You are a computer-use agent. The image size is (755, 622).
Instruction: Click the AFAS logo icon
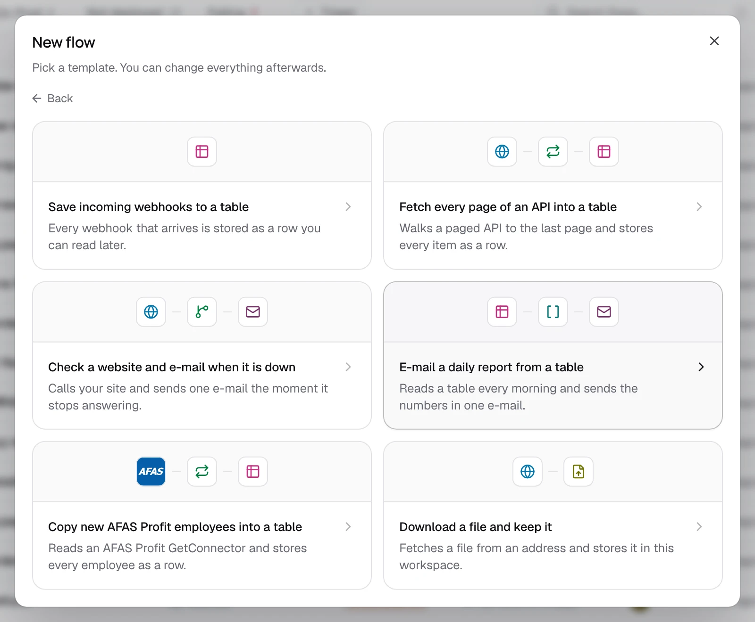pyautogui.click(x=151, y=472)
